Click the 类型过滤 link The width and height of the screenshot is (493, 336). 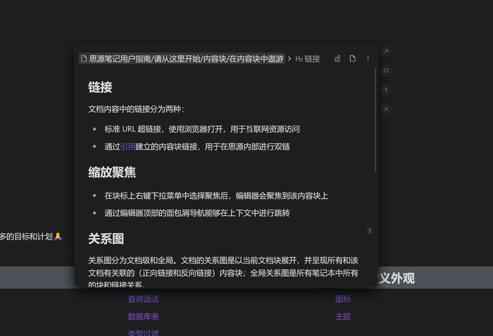point(143,332)
